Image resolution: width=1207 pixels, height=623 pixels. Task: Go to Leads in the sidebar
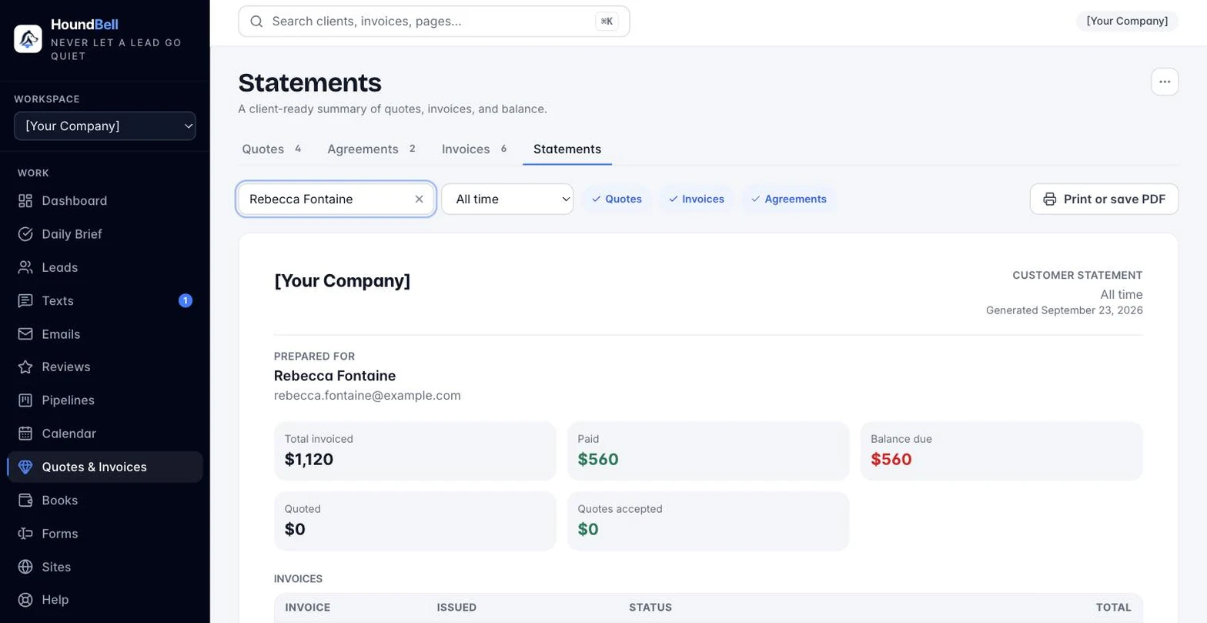105,267
